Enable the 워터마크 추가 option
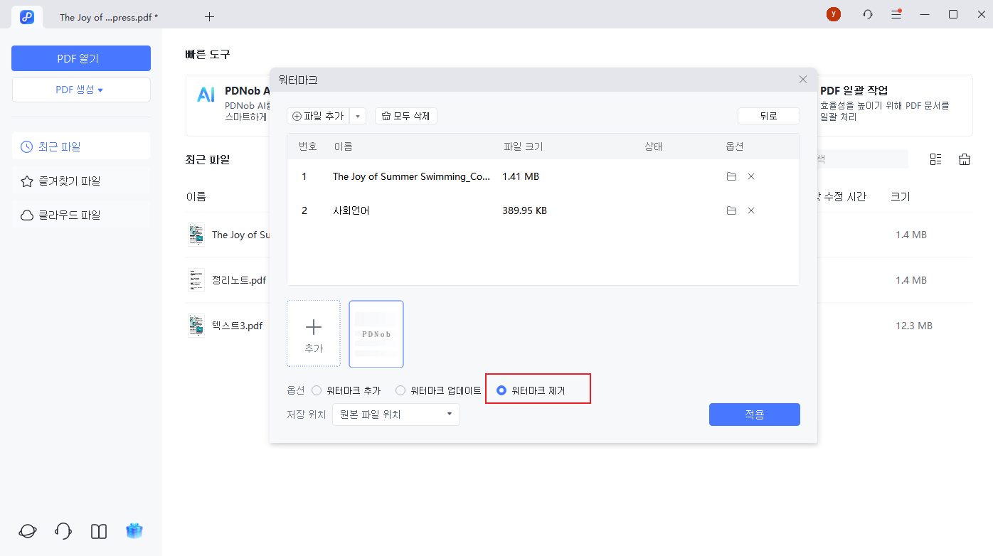 [316, 390]
